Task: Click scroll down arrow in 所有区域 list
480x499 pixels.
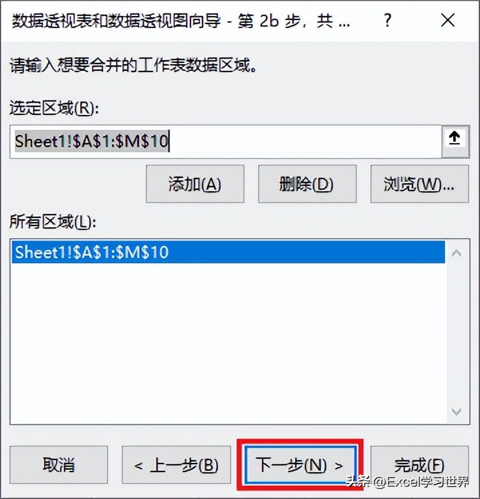Action: pos(457,411)
